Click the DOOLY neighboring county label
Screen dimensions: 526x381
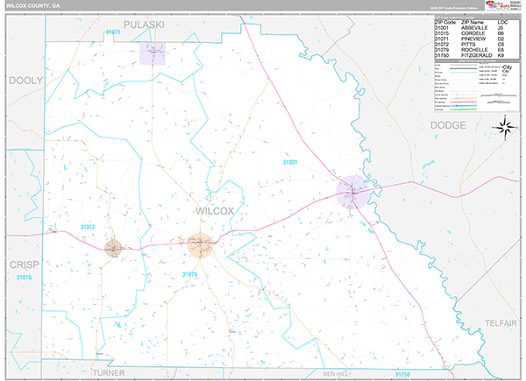pos(25,80)
